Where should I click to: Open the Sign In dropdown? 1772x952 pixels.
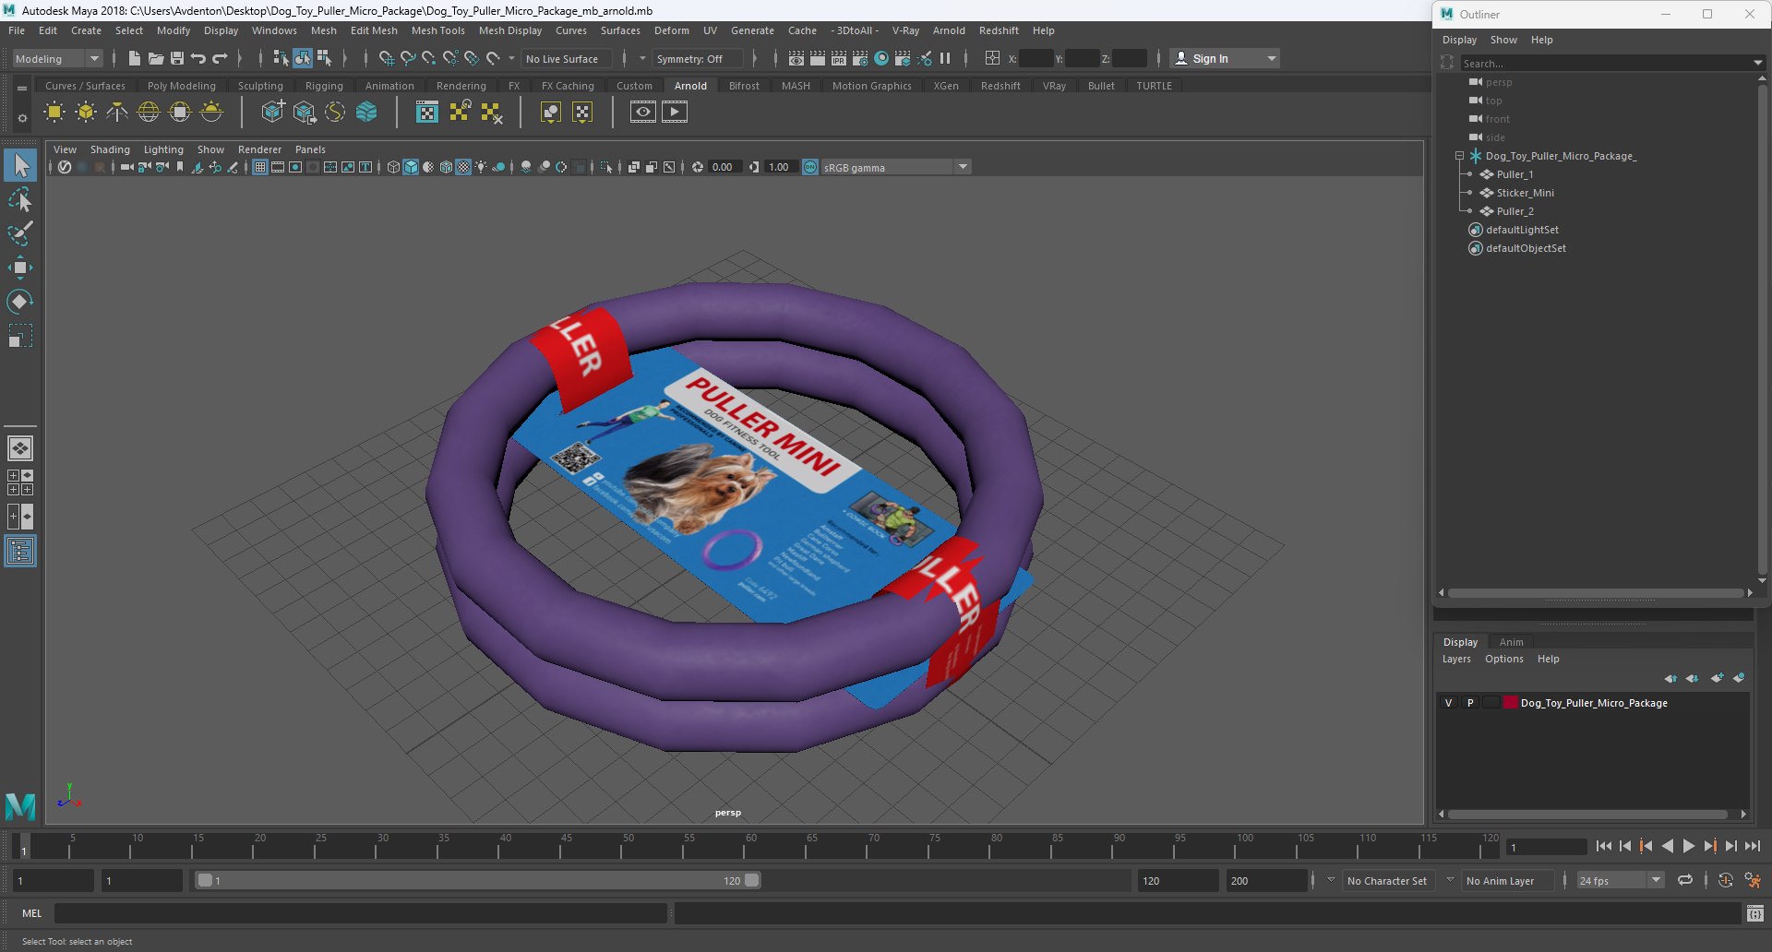point(1225,58)
